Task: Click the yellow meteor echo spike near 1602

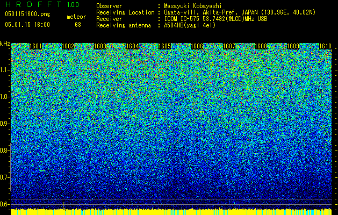Action: [x=63, y=205]
